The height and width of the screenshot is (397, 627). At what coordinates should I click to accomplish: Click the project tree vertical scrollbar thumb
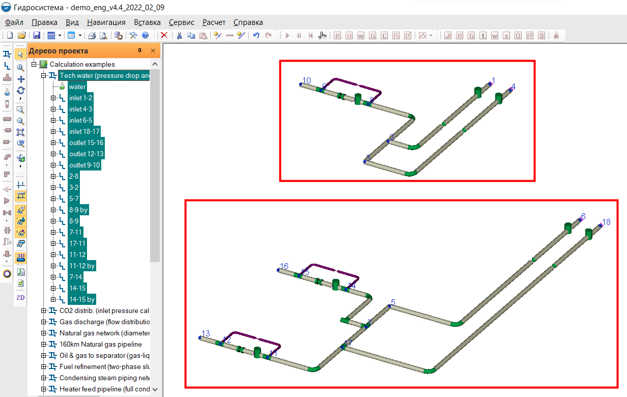click(x=155, y=165)
